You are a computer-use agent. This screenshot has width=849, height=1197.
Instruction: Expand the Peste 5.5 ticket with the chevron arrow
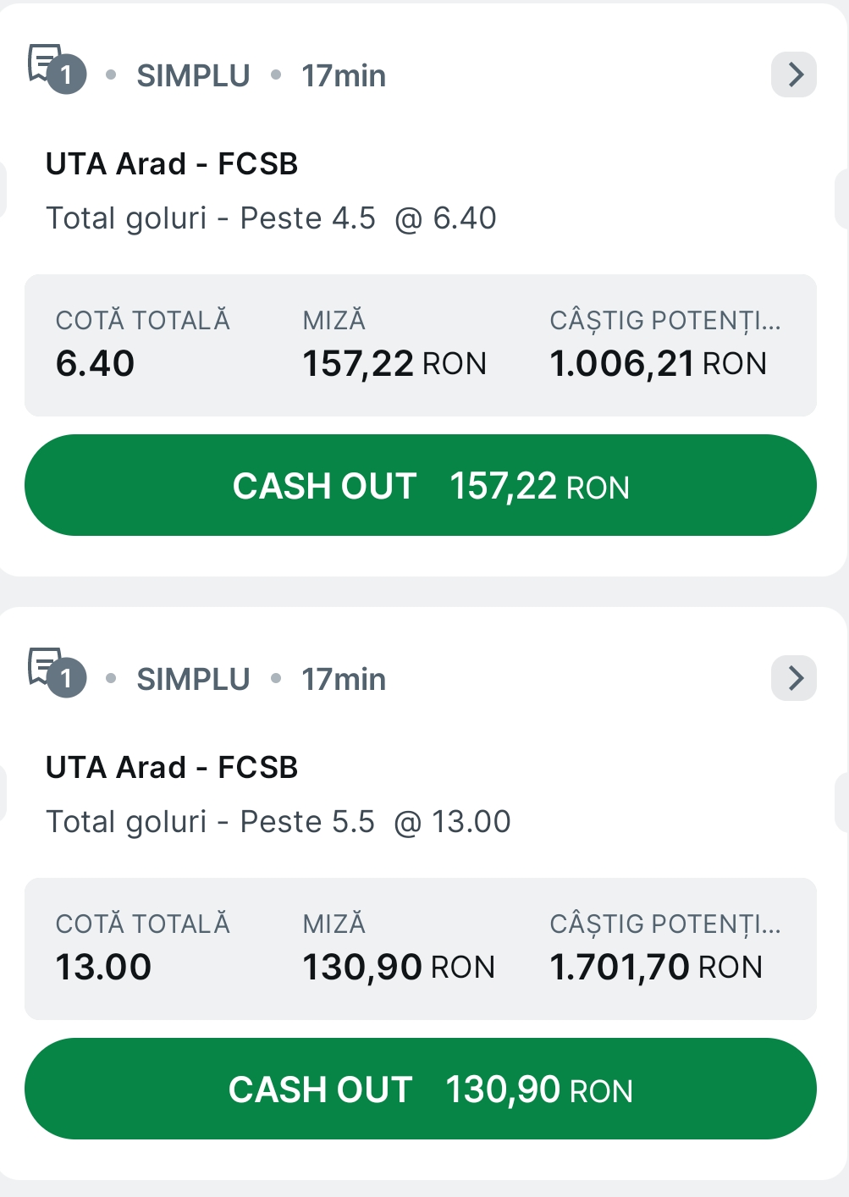794,678
